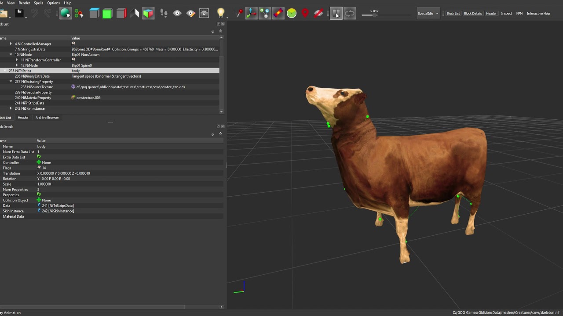This screenshot has height=316, width=563.
Task: Open the View menu
Action: 11,3
